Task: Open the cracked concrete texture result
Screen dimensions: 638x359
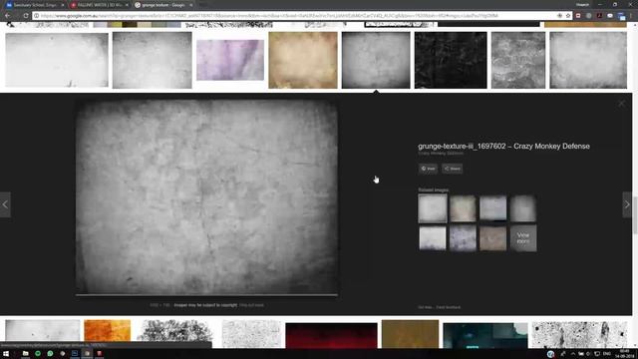Action: click(518, 60)
